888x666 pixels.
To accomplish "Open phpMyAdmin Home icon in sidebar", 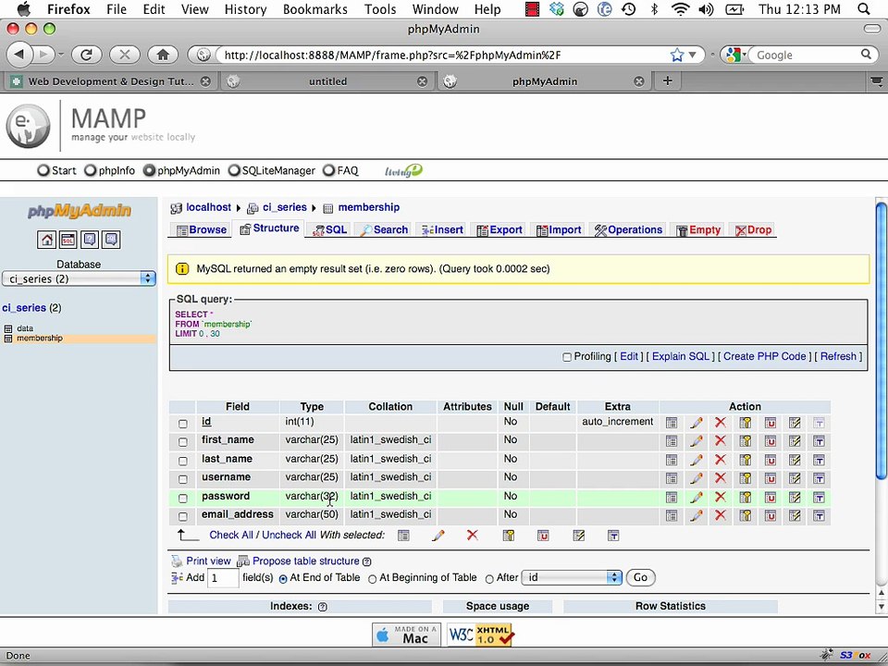I will coord(46,240).
